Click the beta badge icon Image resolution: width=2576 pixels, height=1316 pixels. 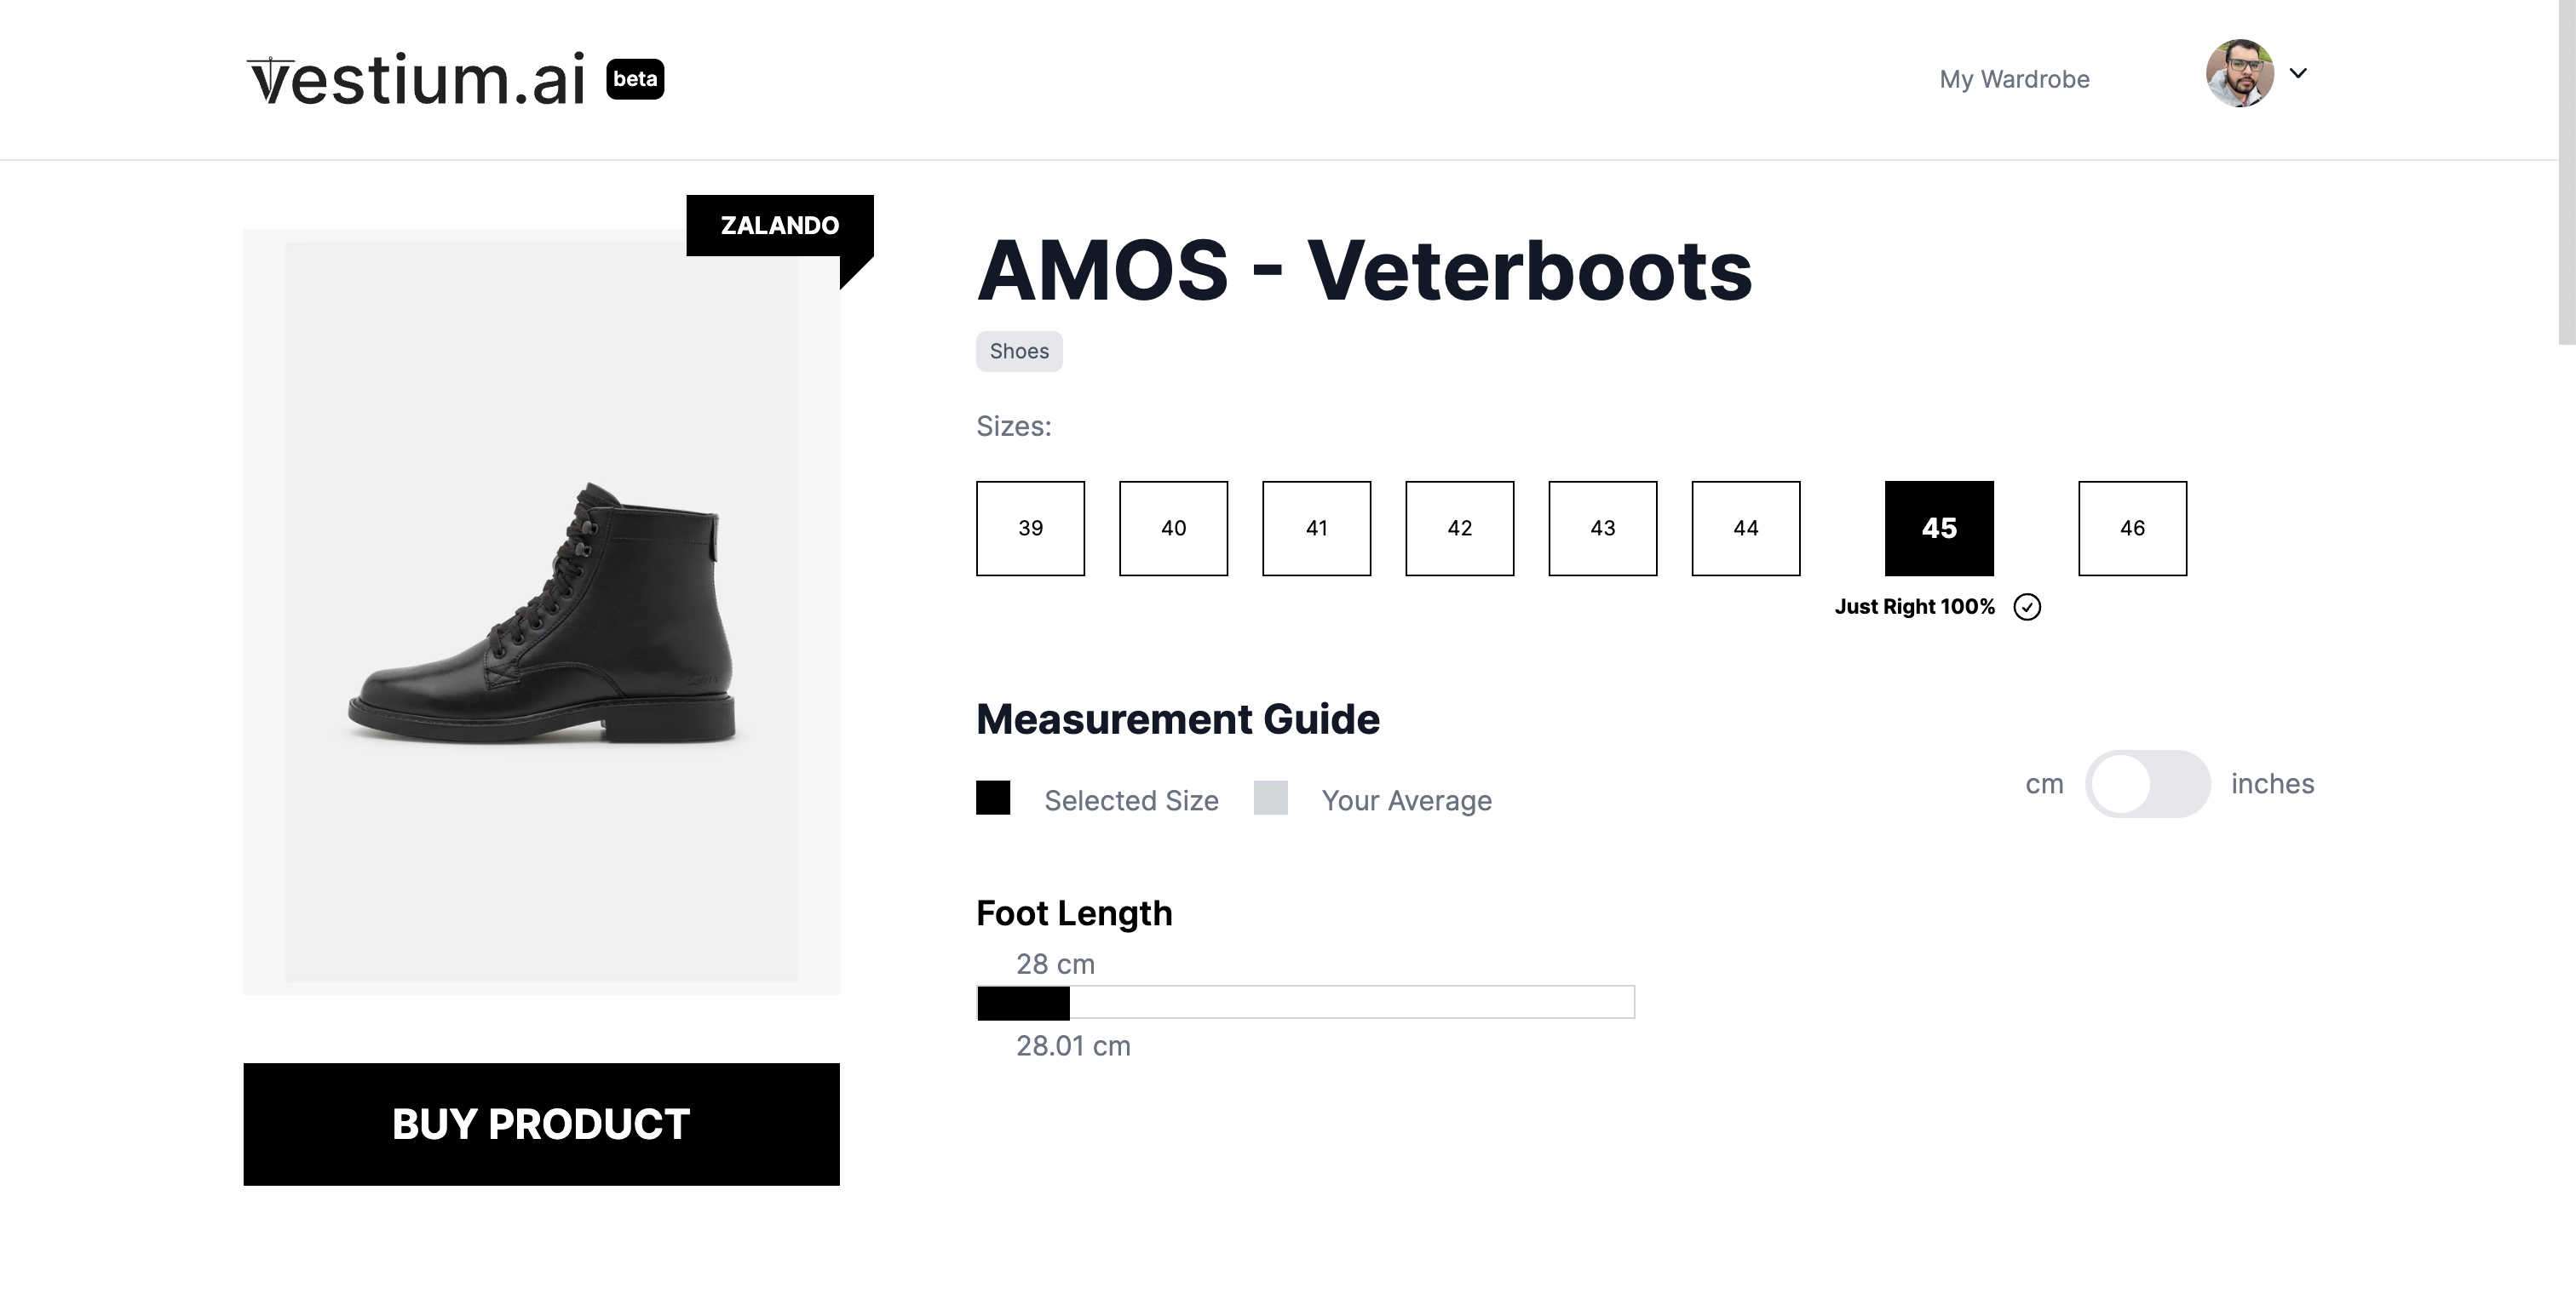635,79
